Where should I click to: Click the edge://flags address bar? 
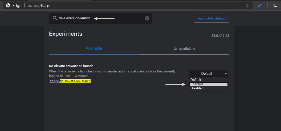[x=128, y=6]
